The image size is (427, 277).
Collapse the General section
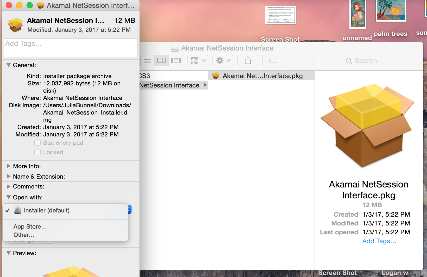9,65
